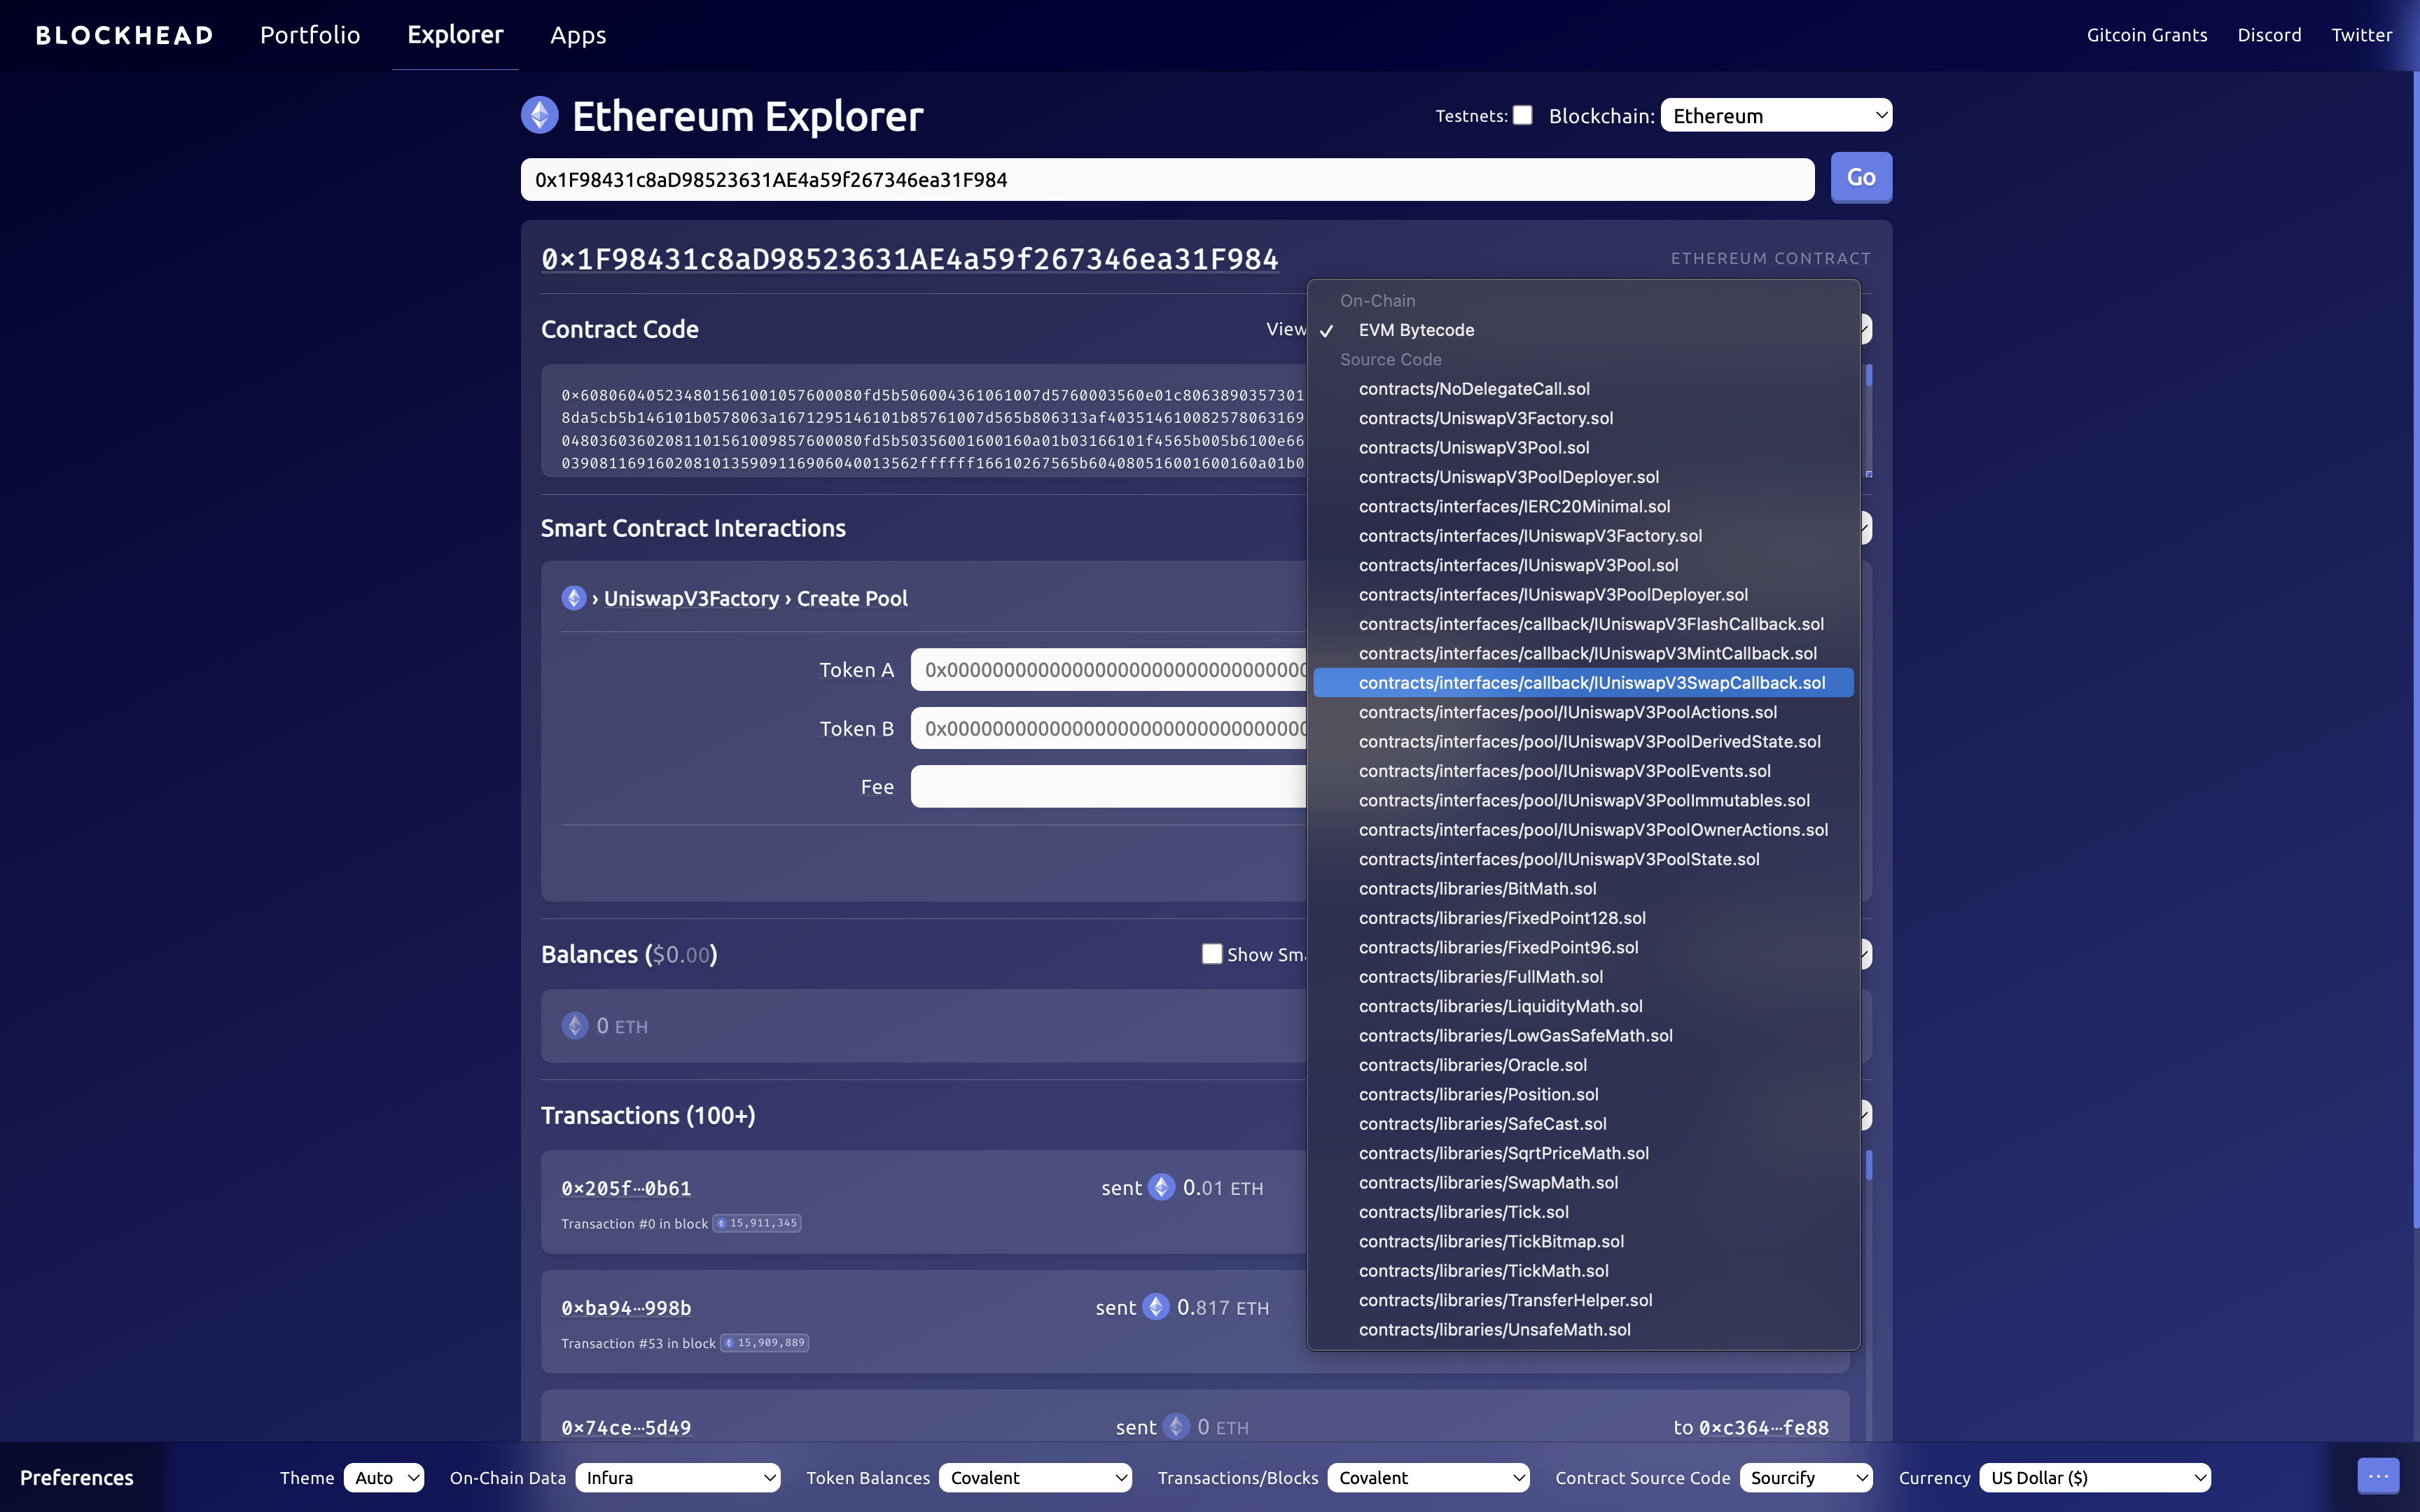Open Gitcoin Grants link

tap(2147, 35)
